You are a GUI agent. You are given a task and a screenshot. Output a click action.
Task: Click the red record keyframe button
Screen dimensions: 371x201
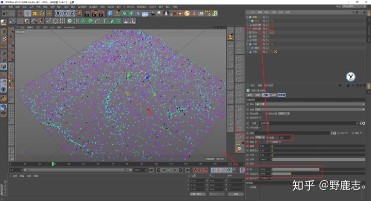coord(195,170)
